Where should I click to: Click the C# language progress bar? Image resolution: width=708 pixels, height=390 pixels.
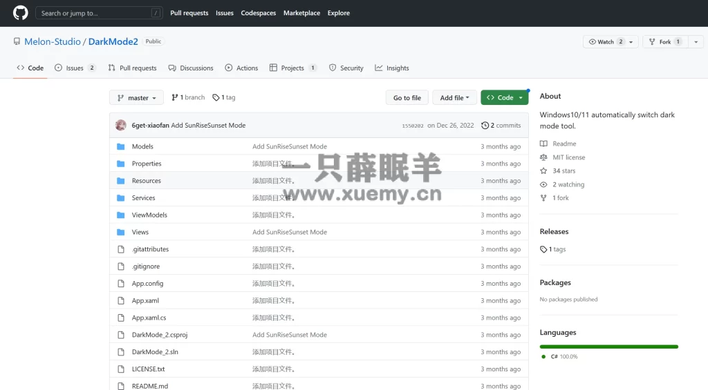pos(608,347)
